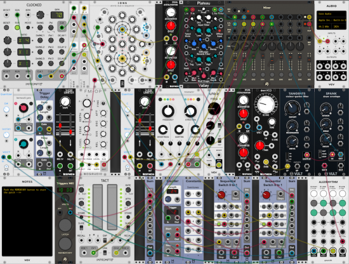This screenshot has height=264, width=349.
Task: Click the CLK 3 output jack on Clocked
Action: [62, 76]
